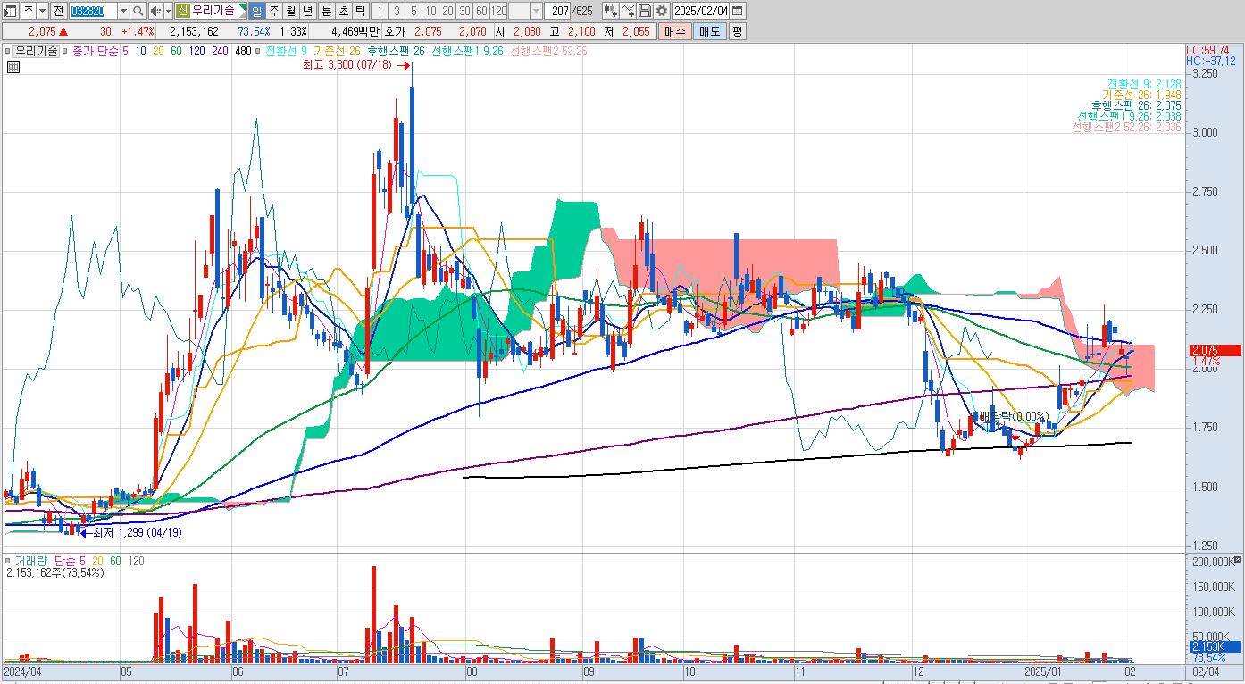Click the speaker sound icon
The width and height of the screenshot is (1245, 684).
(x=155, y=11)
